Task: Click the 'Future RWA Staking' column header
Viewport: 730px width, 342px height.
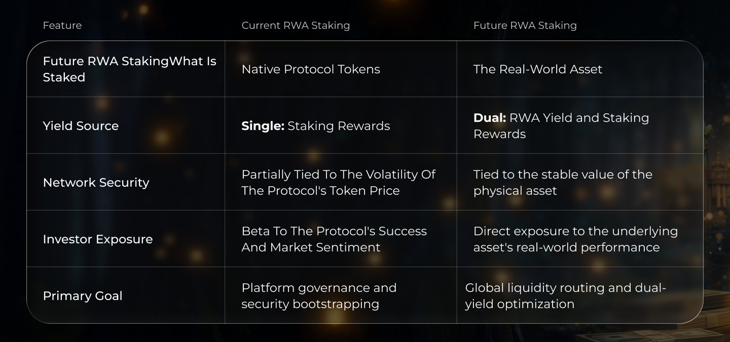Action: (x=525, y=25)
